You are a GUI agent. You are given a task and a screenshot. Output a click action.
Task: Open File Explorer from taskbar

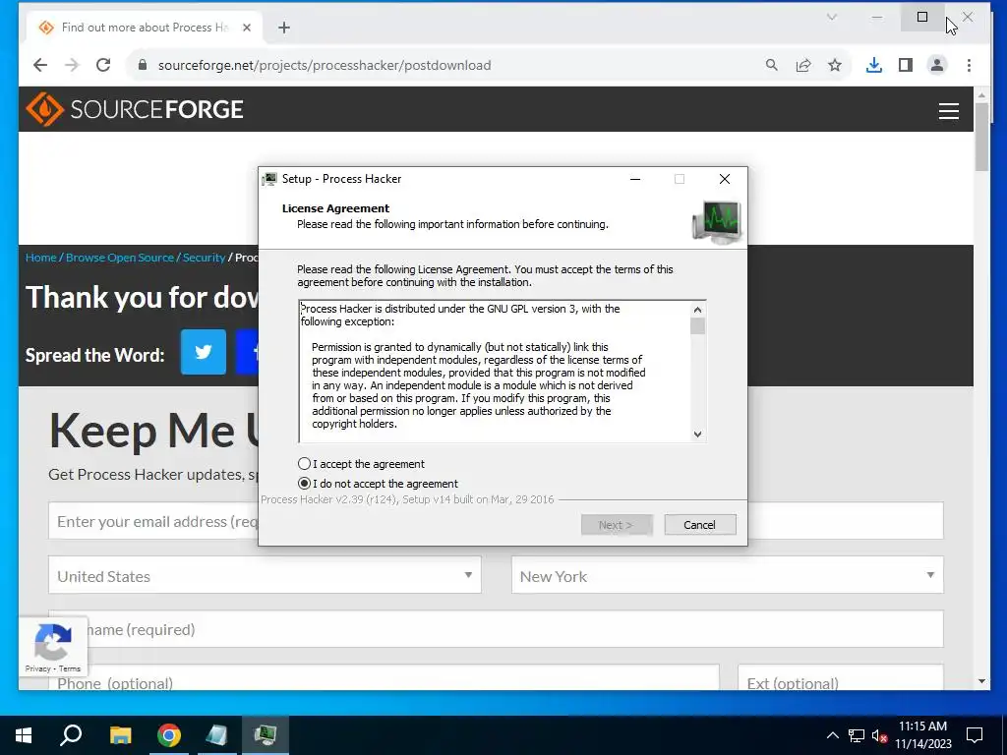tap(120, 735)
